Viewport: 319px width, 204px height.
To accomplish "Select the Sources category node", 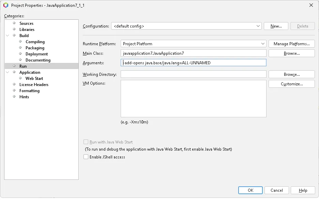I will click(x=26, y=23).
